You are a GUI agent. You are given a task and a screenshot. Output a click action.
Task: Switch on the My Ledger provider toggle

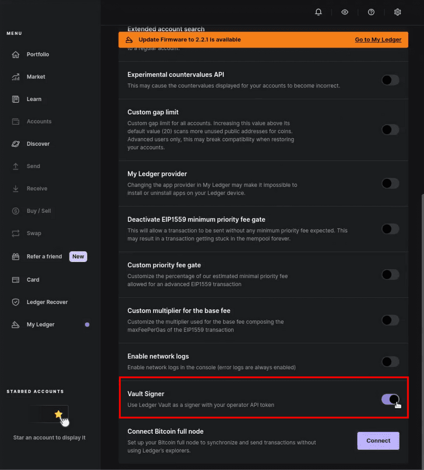tap(390, 184)
